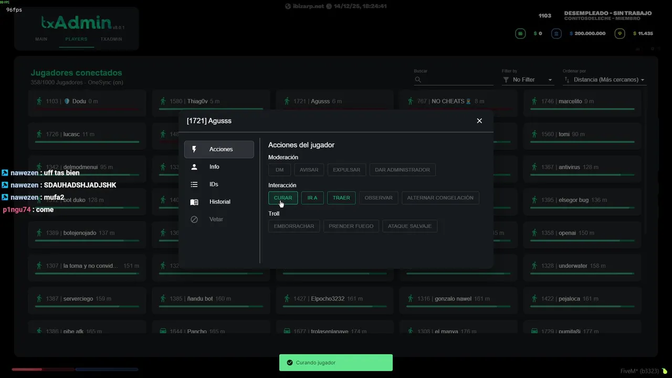
Task: Click the person icon beside Info
Action: click(194, 167)
